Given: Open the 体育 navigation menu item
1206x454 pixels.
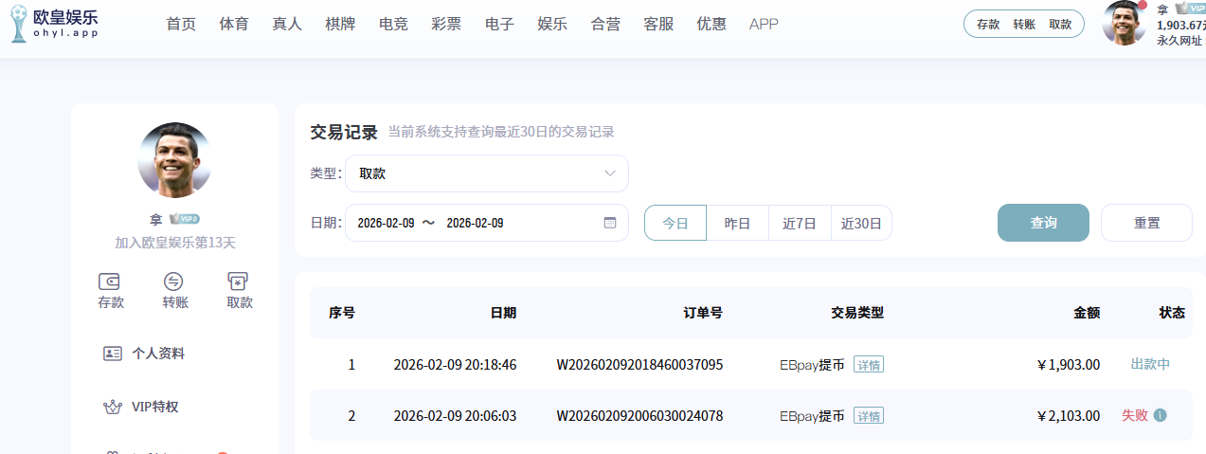Looking at the screenshot, I should click(x=233, y=25).
